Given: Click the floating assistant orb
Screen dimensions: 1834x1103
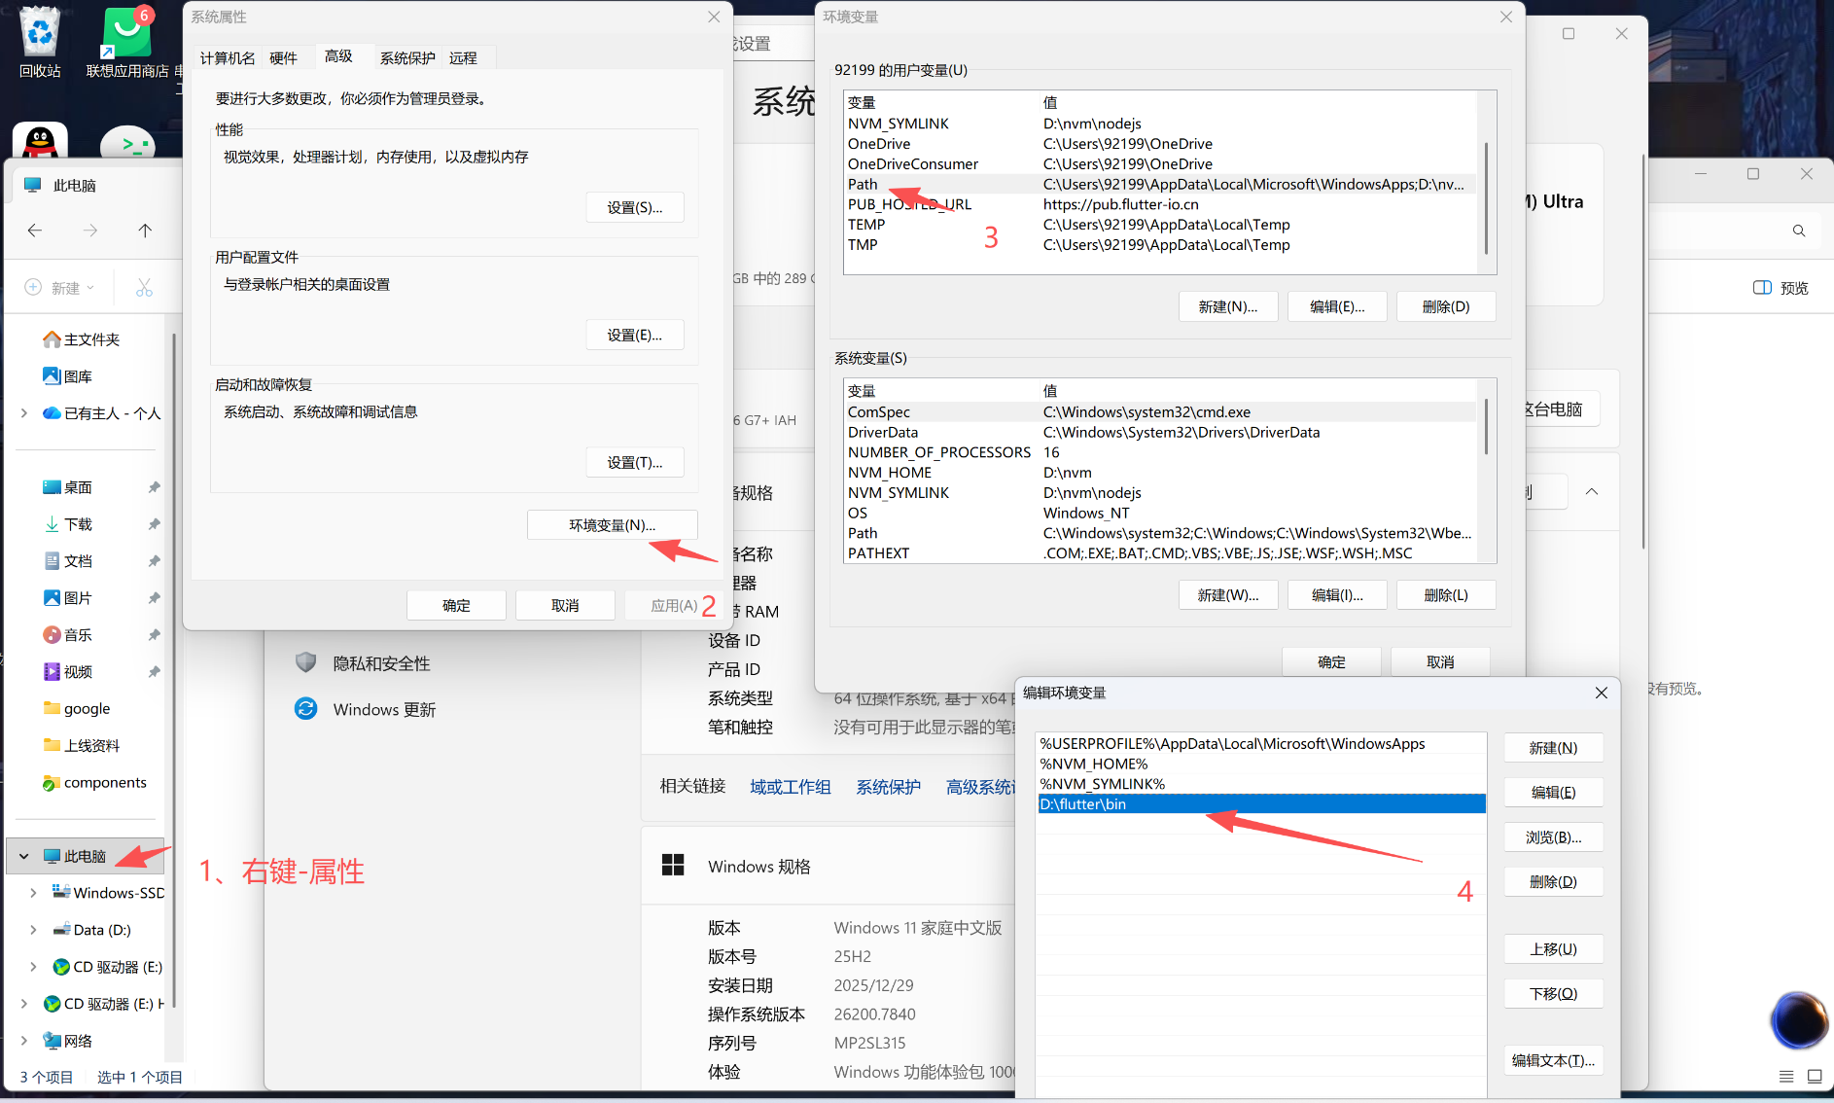Looking at the screenshot, I should 1798,1020.
